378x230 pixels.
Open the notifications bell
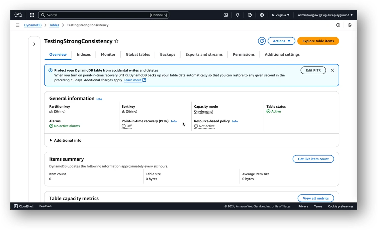pos(238,15)
